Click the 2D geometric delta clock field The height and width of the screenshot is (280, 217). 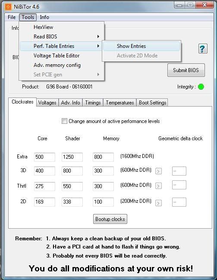(179, 202)
